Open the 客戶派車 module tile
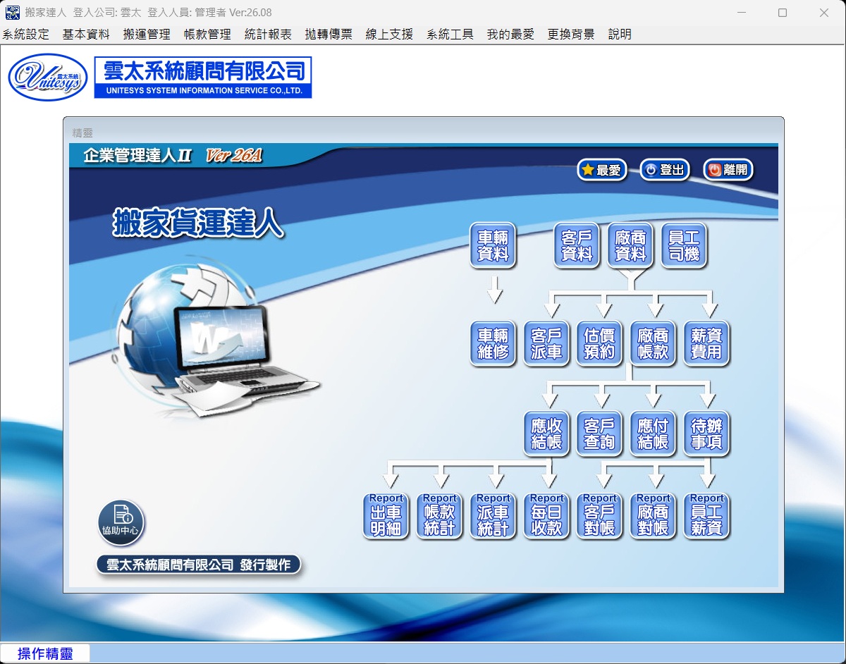Viewport: 846px width, 664px height. [x=546, y=343]
